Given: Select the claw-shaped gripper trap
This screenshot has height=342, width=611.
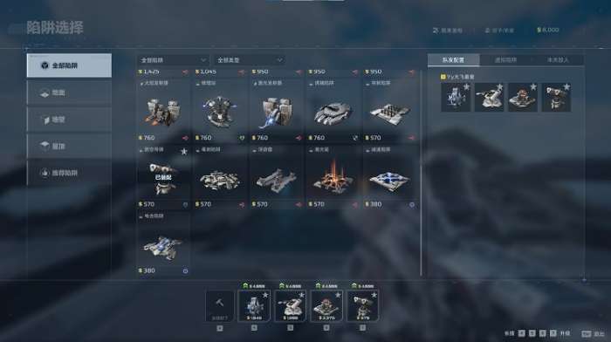Looking at the screenshot, I should click(333, 111).
